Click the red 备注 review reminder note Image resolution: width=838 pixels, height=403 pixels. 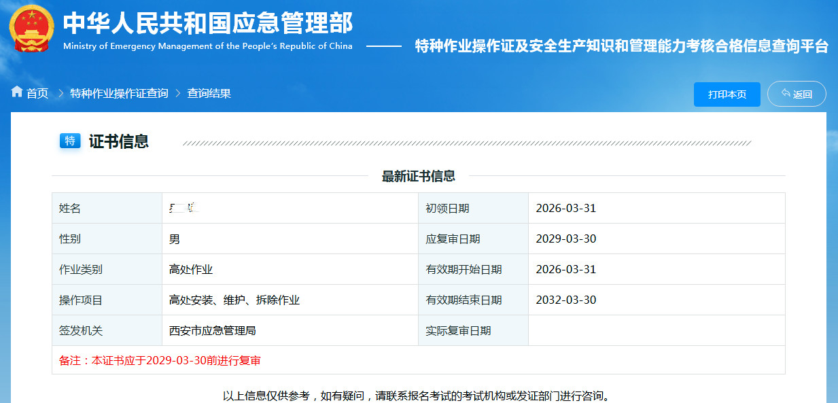(x=160, y=360)
